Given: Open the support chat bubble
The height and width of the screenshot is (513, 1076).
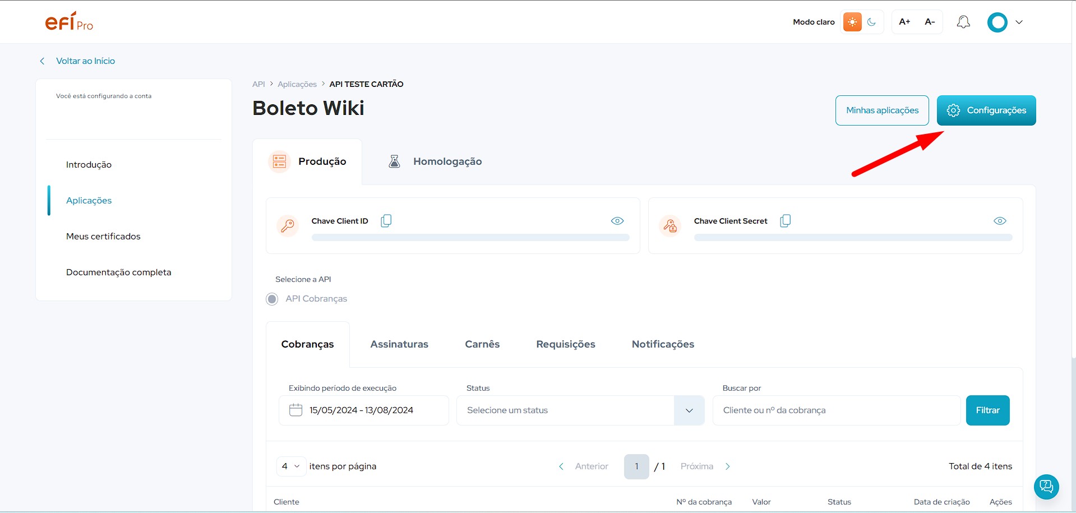Looking at the screenshot, I should click(x=1046, y=487).
